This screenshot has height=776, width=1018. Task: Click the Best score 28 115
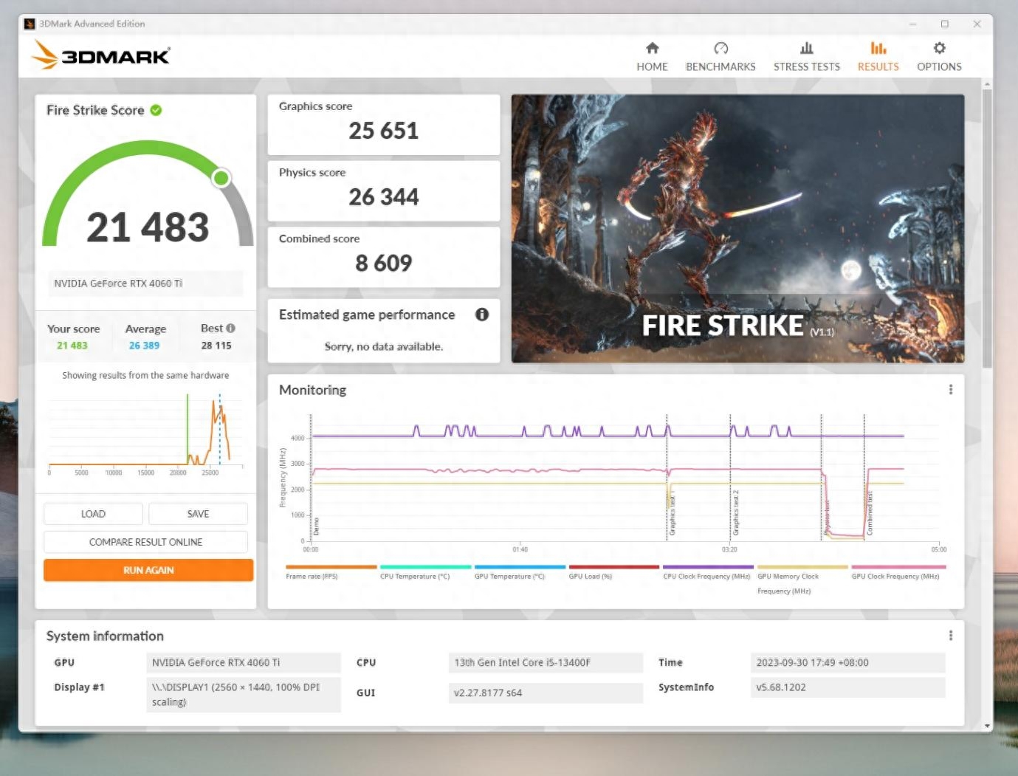(x=216, y=346)
